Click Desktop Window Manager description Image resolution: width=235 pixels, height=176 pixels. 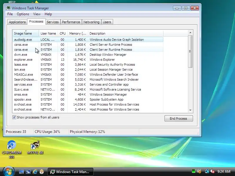tap(108, 55)
